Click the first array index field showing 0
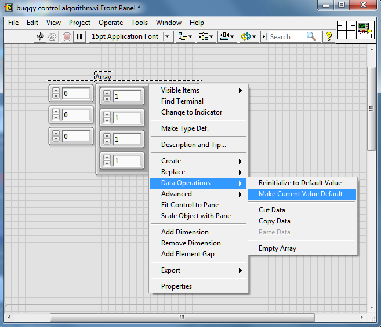The width and height of the screenshot is (381, 327). 77,94
